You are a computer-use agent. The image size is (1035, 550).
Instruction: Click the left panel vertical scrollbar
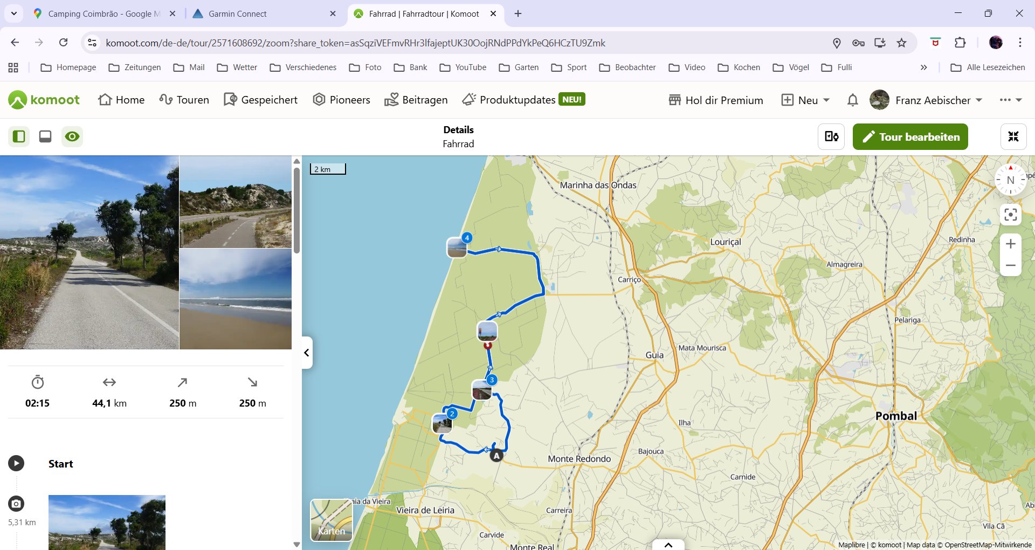pos(296,210)
